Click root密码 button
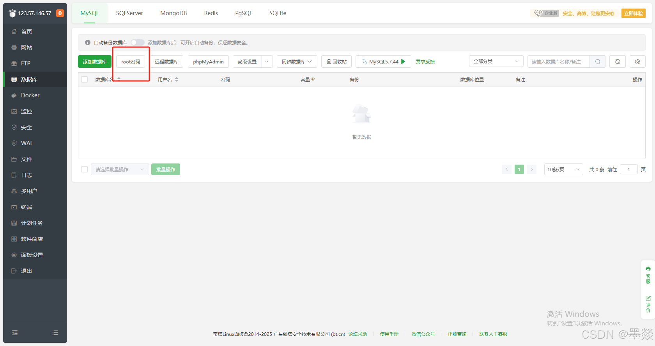Viewport: 655px width, 346px height. 131,61
